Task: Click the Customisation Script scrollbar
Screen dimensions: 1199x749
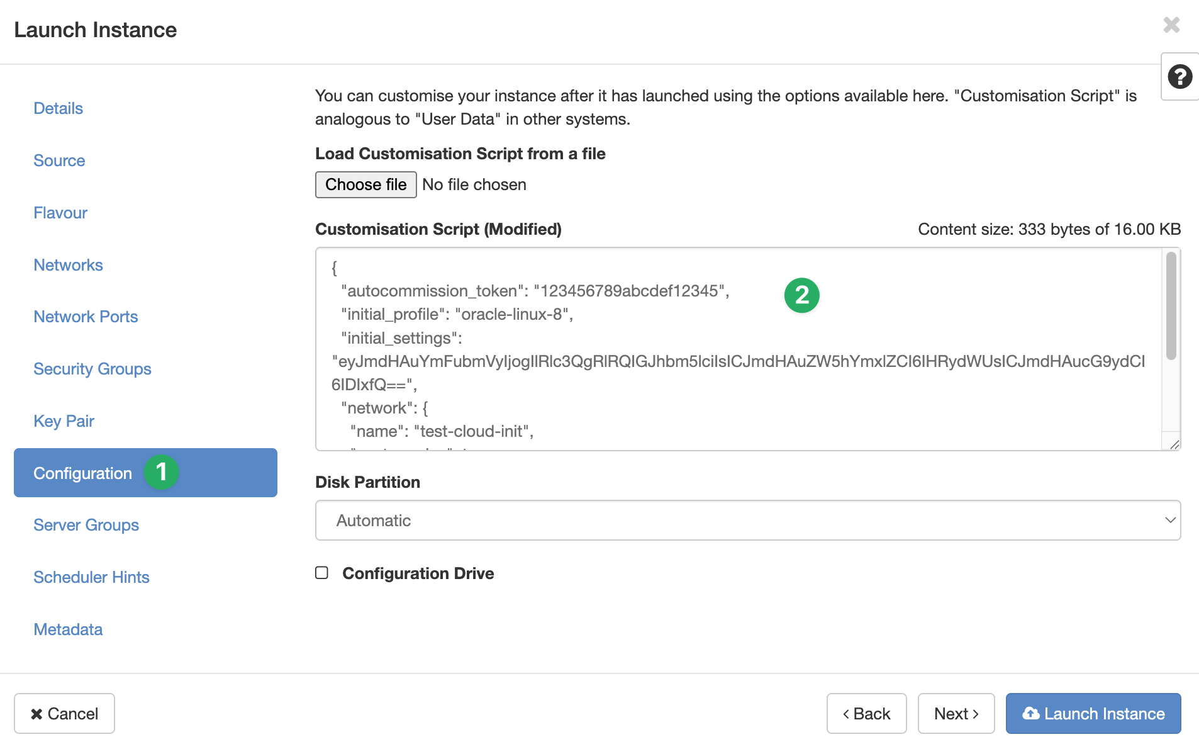Action: 1171,307
